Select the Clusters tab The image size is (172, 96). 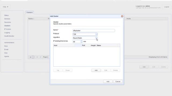click(30, 13)
